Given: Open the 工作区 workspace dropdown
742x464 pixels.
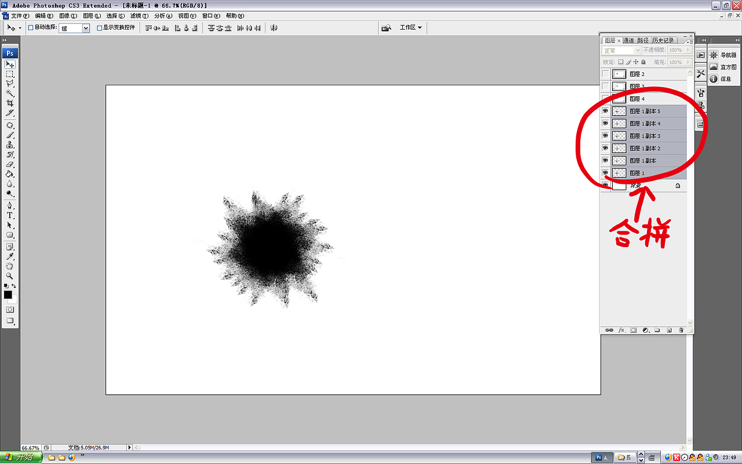Looking at the screenshot, I should (410, 27).
